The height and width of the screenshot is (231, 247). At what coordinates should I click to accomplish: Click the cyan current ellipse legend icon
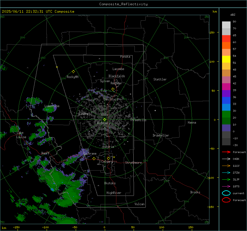pos(226,193)
